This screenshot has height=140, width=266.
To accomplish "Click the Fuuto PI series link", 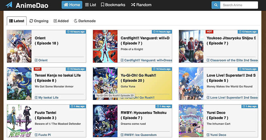I will click(45, 135).
